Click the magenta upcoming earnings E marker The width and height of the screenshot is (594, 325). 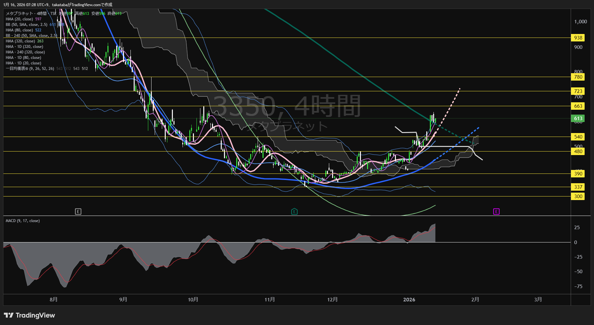[x=496, y=212]
